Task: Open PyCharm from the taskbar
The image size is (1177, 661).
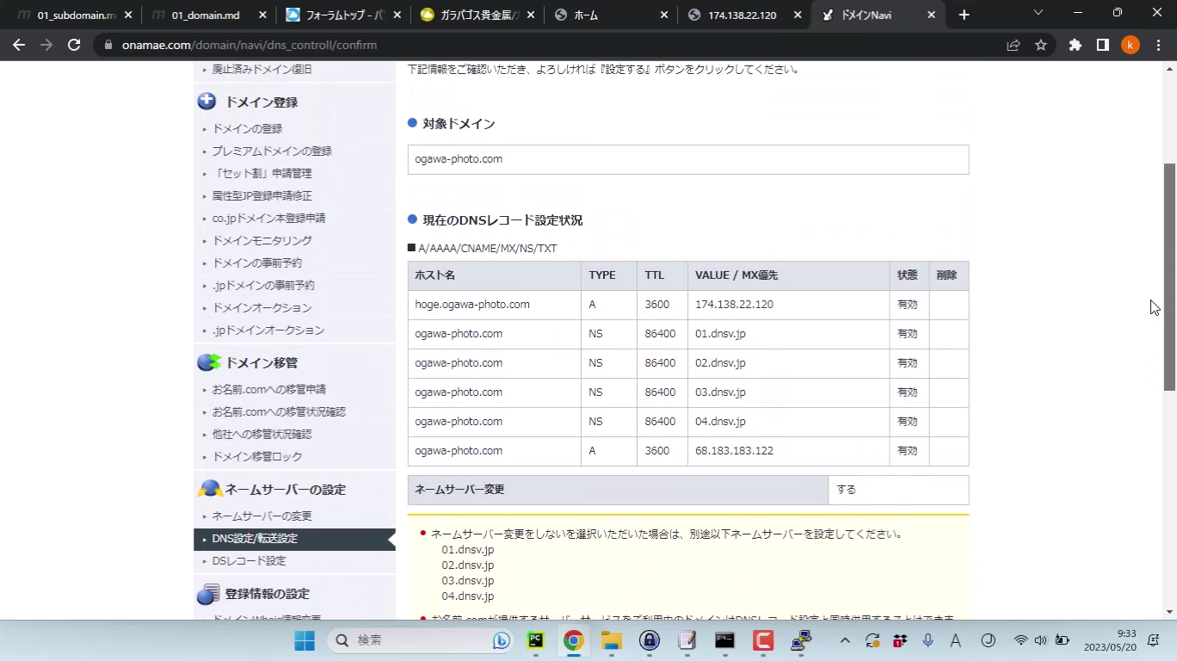Action: [536, 640]
